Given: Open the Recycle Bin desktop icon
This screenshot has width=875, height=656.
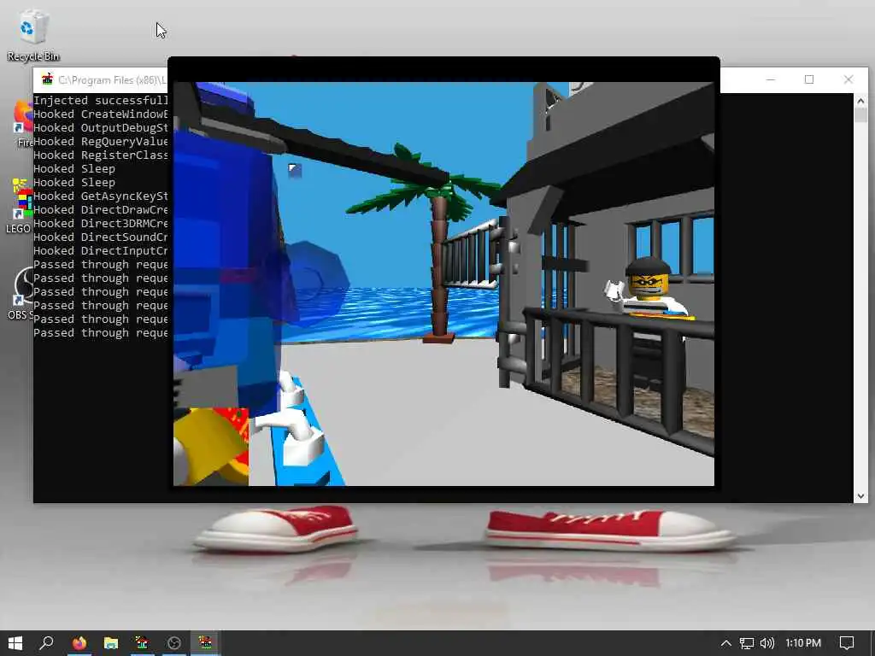Looking at the screenshot, I should point(33,34).
